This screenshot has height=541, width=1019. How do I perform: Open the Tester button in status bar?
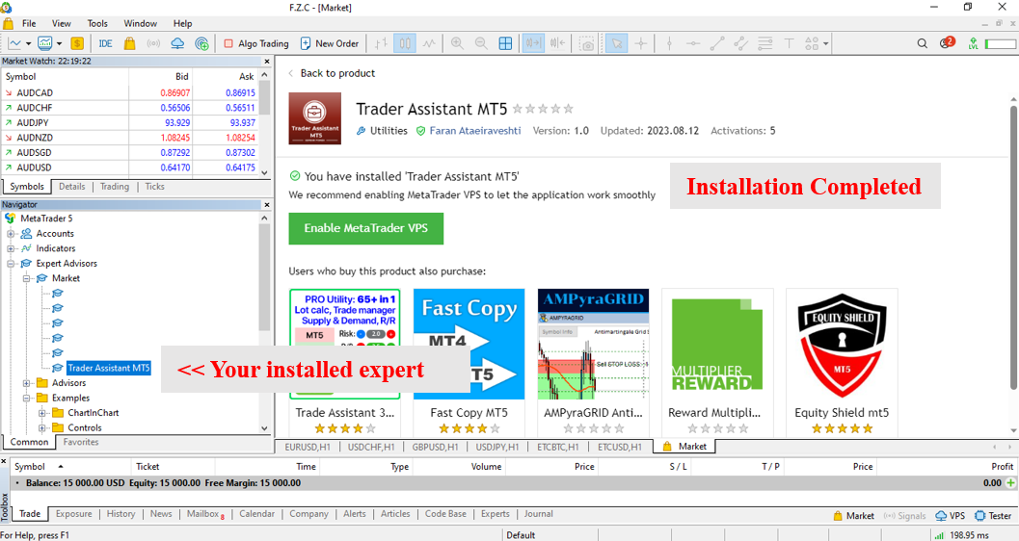(x=994, y=516)
